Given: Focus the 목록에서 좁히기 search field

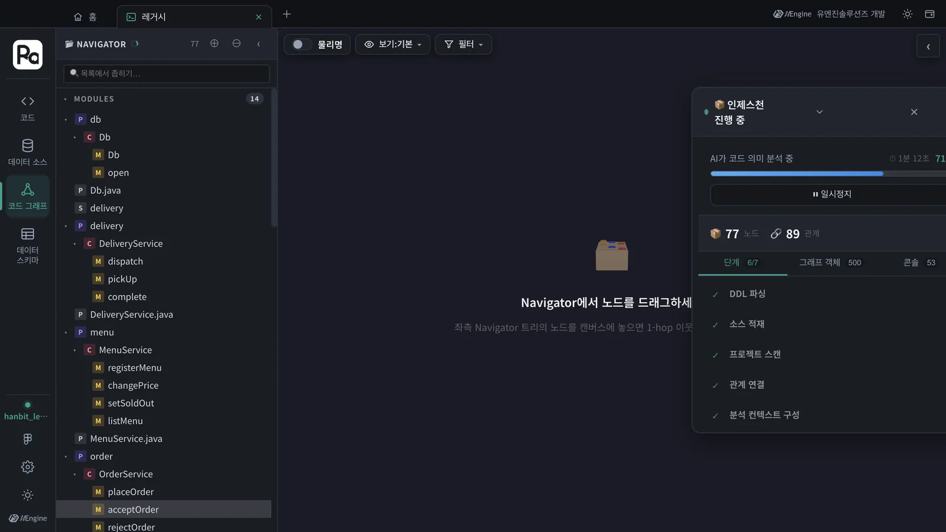Looking at the screenshot, I should 167,73.
